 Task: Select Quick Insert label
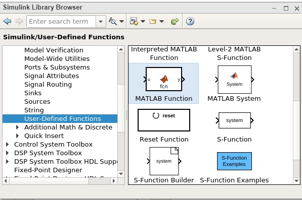click(x=44, y=136)
